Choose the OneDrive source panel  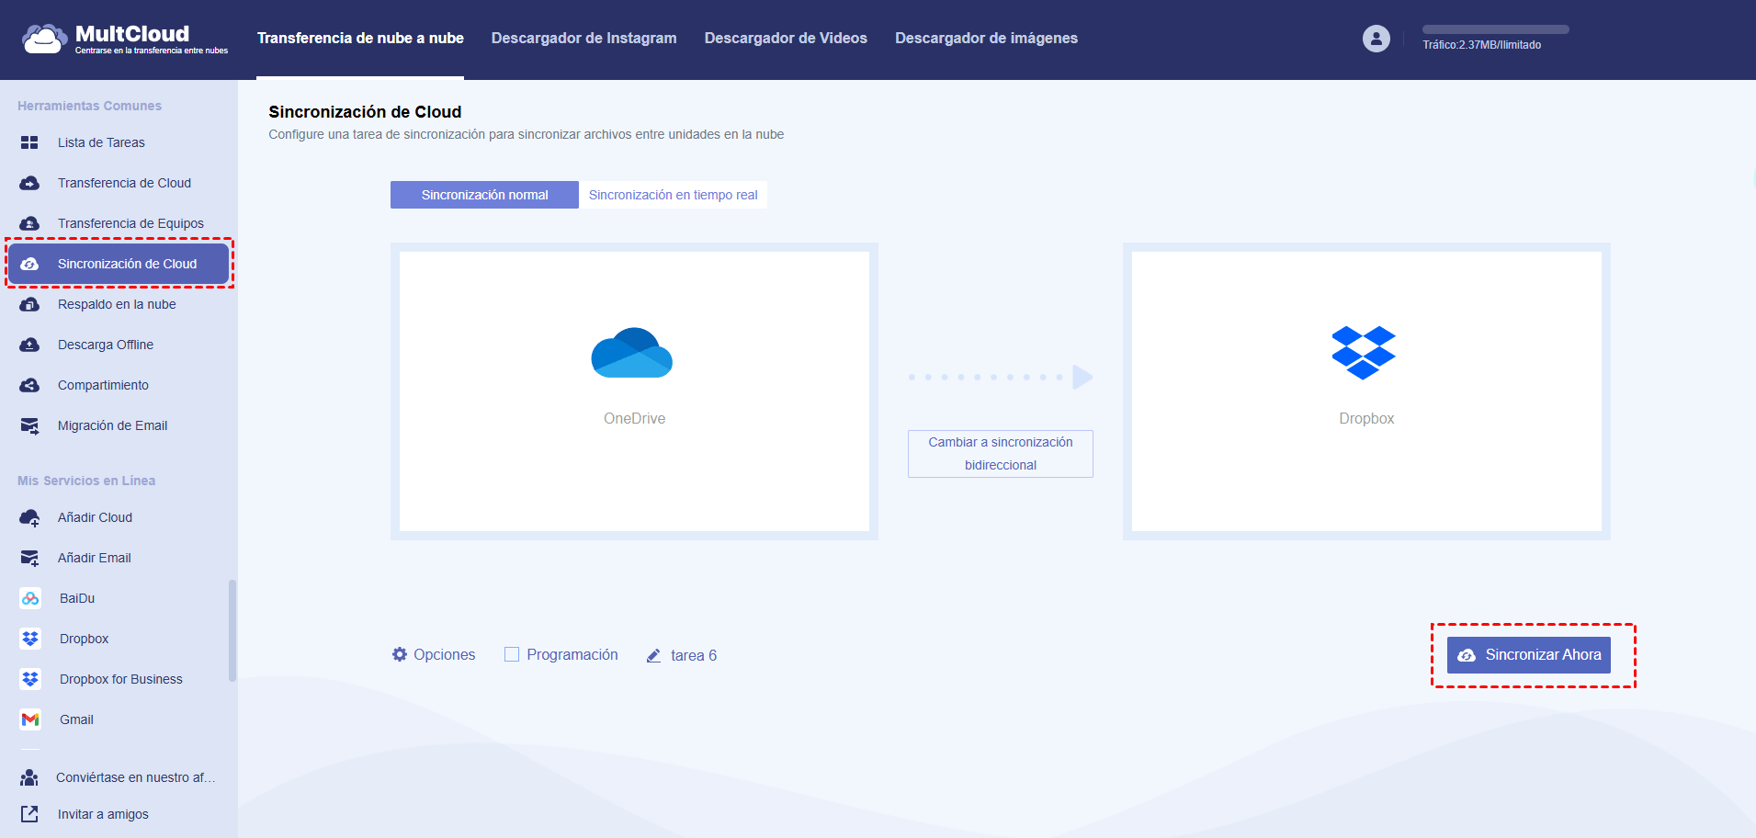[634, 391]
